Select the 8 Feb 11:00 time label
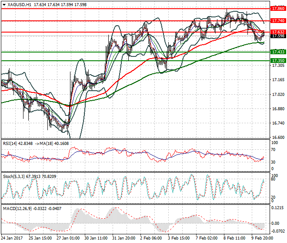This screenshot has width=287, height=243. pyautogui.click(x=235, y=238)
